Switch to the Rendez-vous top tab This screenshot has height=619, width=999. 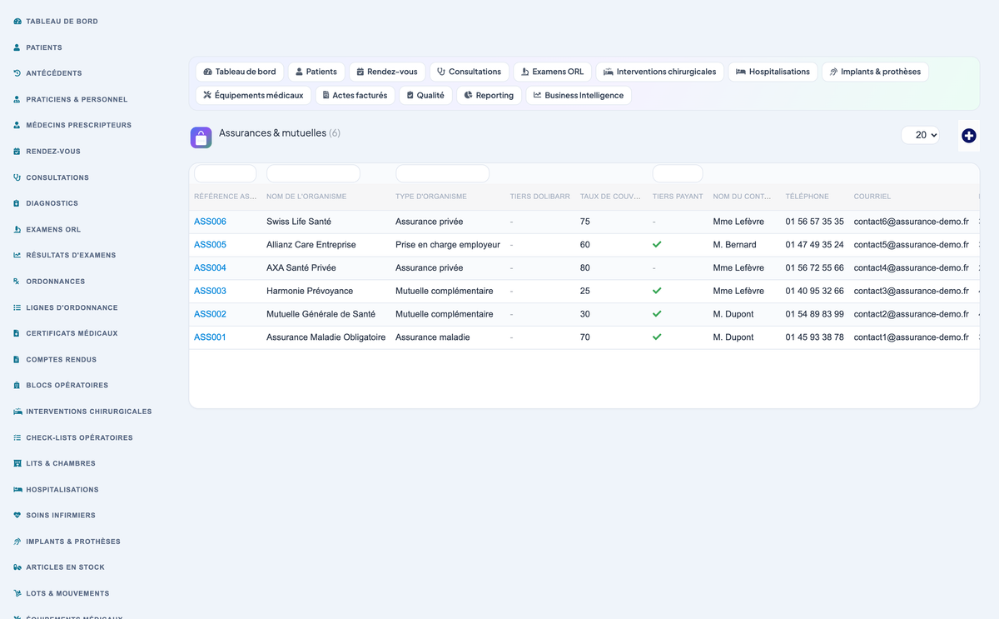point(387,72)
